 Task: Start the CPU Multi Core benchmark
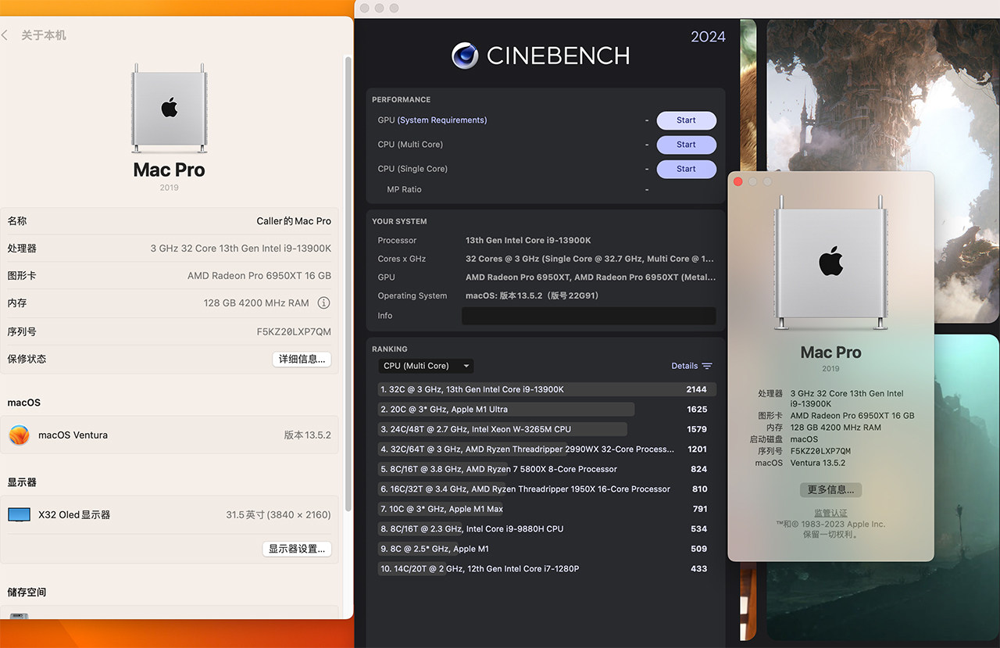686,145
